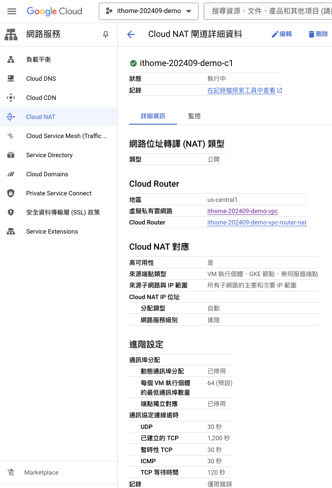Click the Private Service Connect icon

11,193
